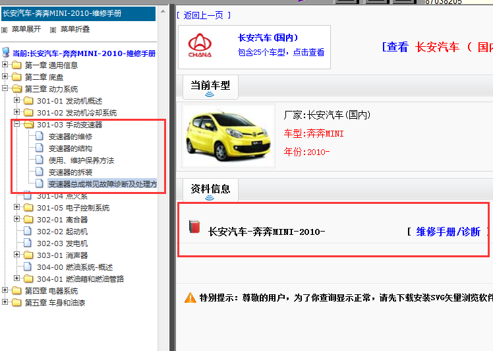Click folder icon of 303-01 消声器

(x=28, y=255)
